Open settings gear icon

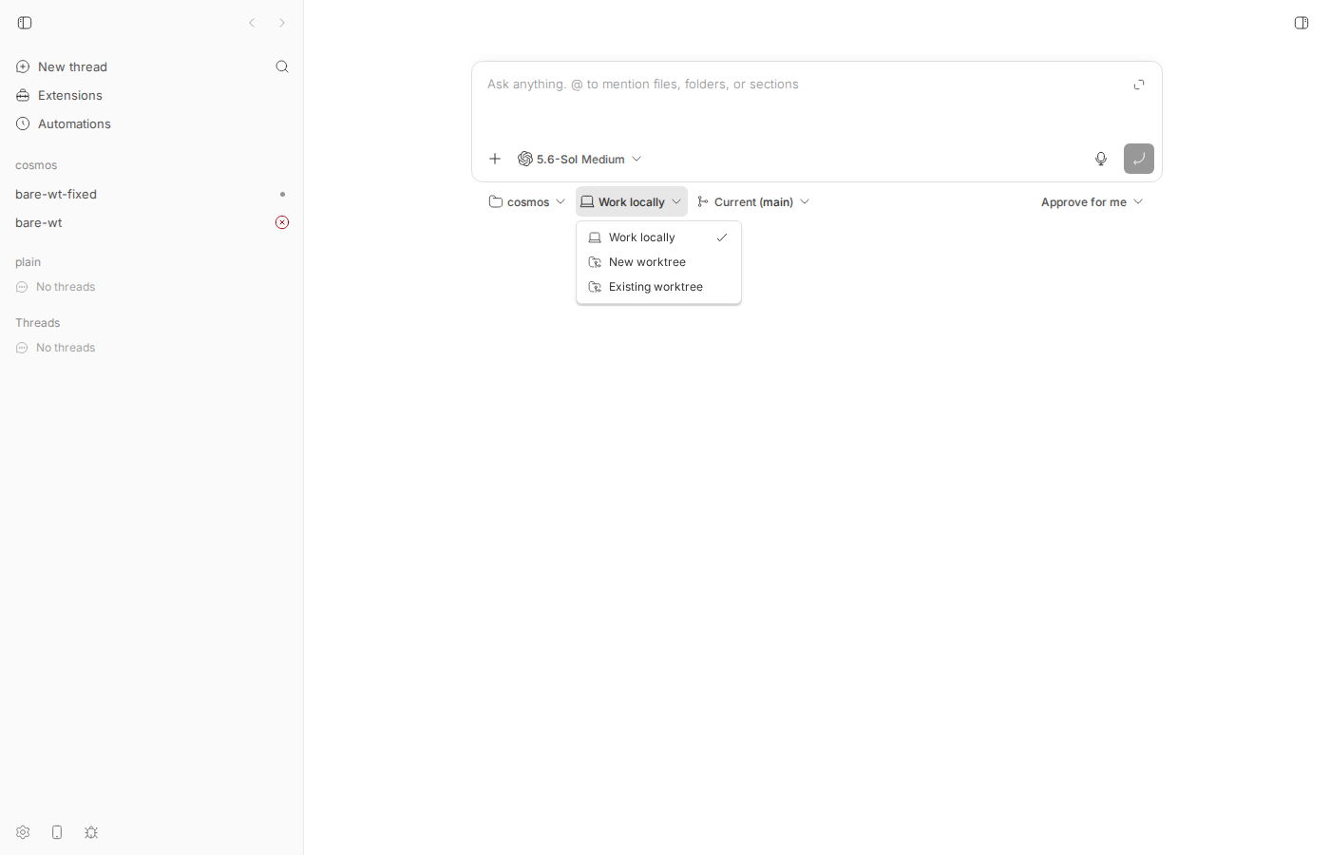tap(23, 832)
